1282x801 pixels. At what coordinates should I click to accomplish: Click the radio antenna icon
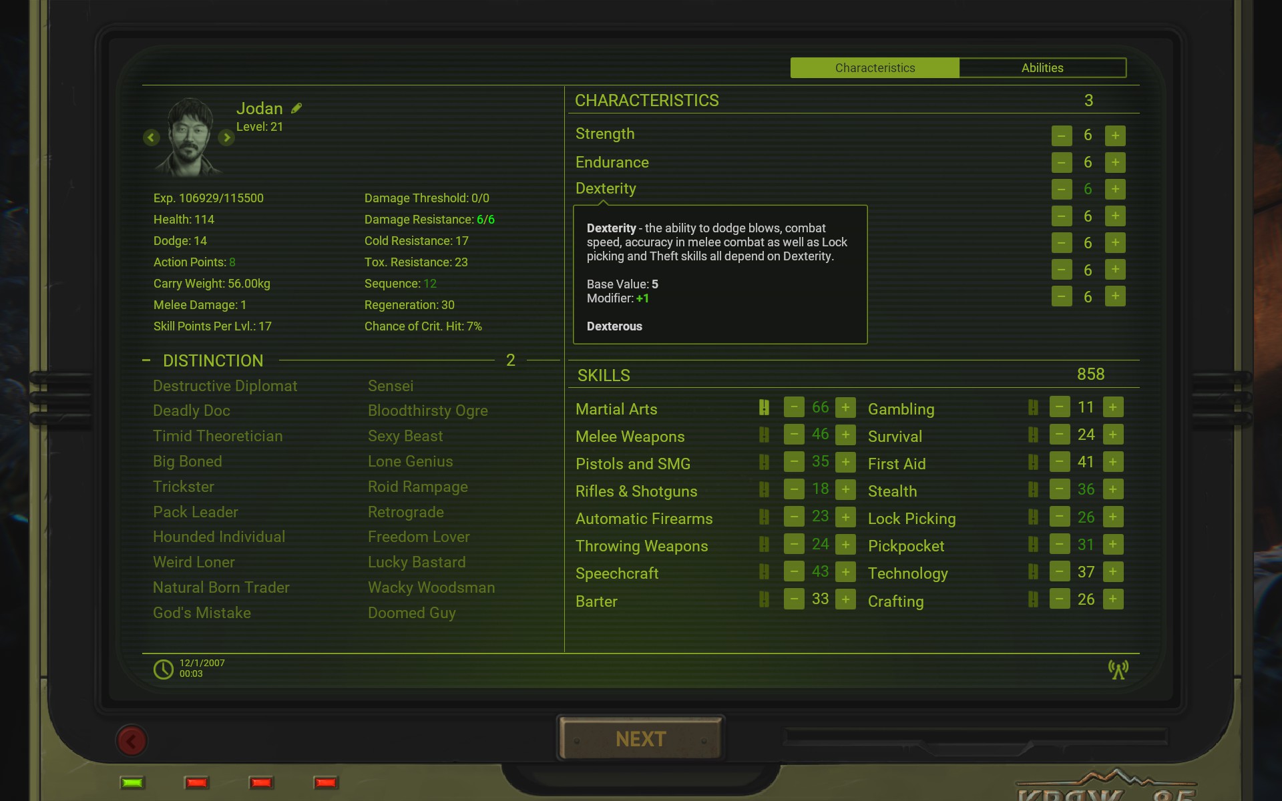pyautogui.click(x=1118, y=669)
